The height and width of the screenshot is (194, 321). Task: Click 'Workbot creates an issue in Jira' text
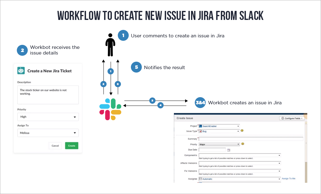pyautogui.click(x=245, y=103)
